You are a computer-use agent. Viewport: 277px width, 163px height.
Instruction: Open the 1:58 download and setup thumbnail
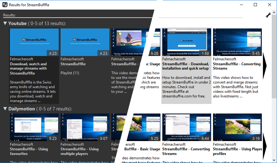186,42
